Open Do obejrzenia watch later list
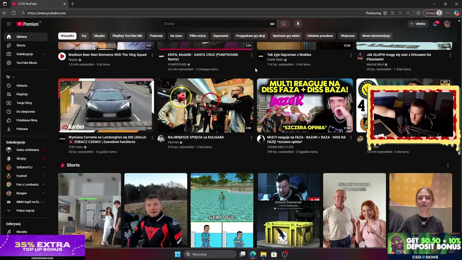Screen dimensions: 462x260 tap(26, 112)
